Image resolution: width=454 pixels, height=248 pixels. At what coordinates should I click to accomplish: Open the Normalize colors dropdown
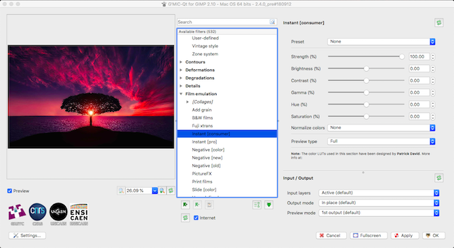[x=381, y=127]
